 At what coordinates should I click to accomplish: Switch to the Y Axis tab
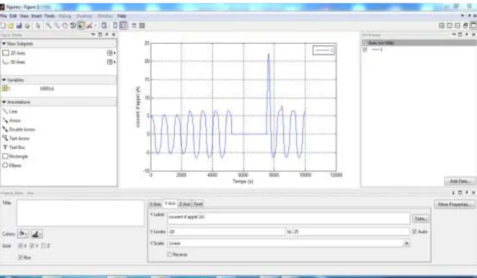point(170,203)
